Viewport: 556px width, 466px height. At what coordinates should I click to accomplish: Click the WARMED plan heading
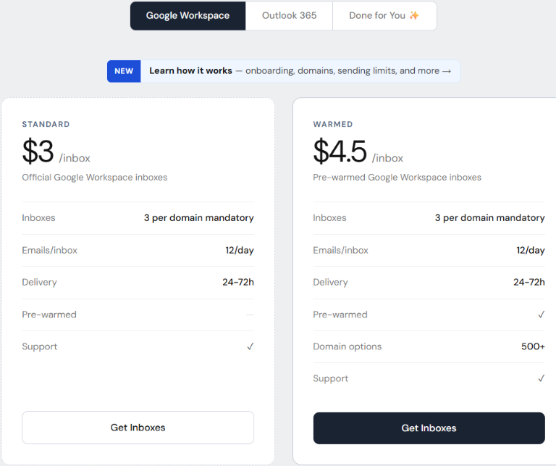pyautogui.click(x=333, y=124)
